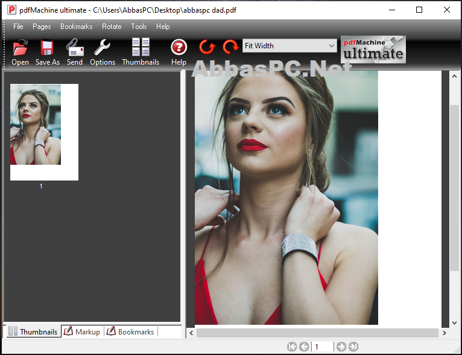Switch to the Markup tab
Image resolution: width=462 pixels, height=355 pixels.
[82, 331]
